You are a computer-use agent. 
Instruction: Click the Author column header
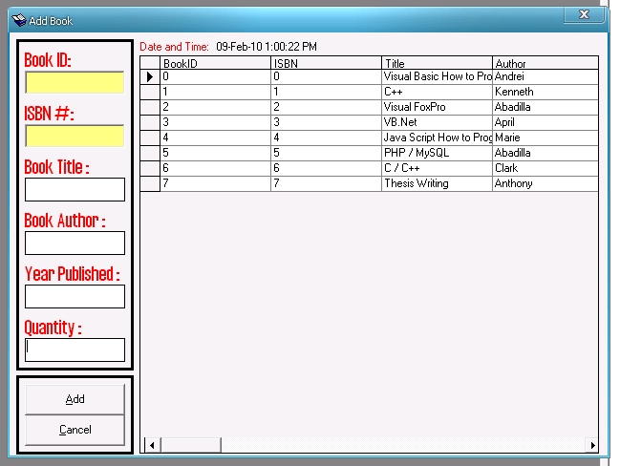pyautogui.click(x=545, y=63)
